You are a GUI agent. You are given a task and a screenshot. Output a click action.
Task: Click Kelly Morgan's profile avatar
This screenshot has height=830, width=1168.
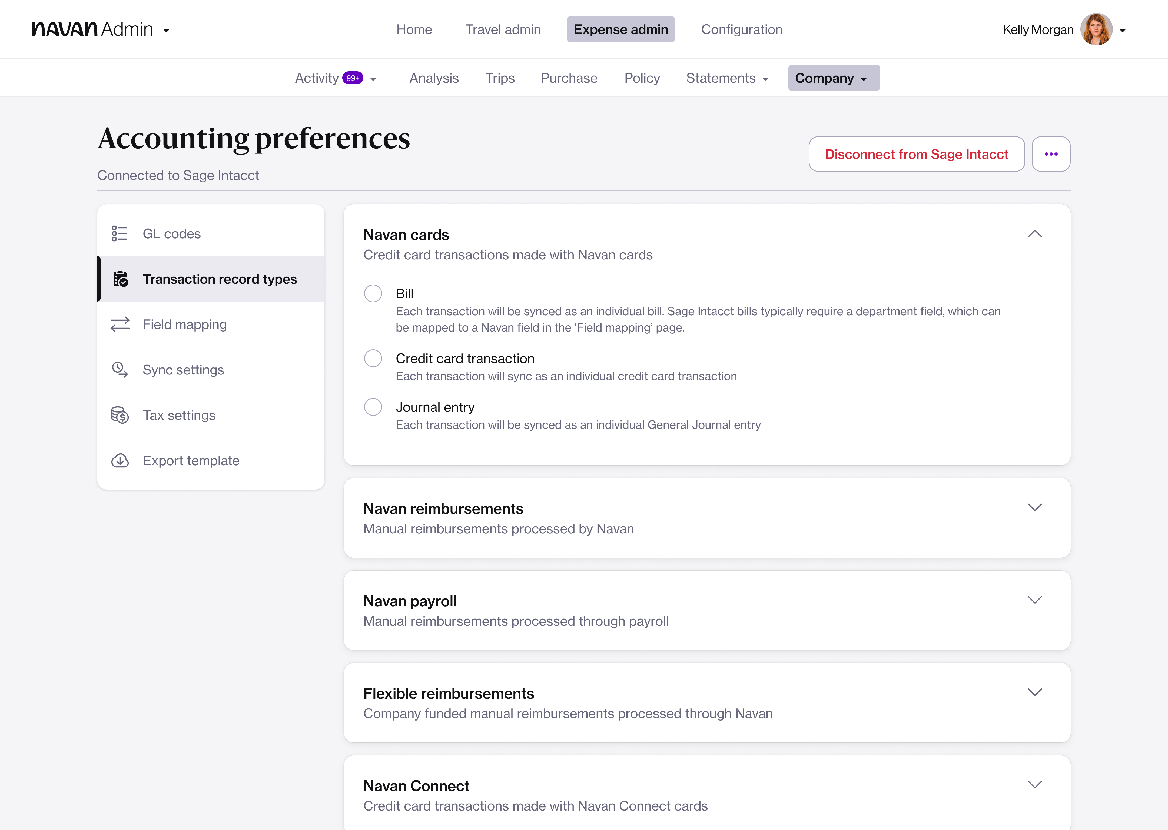click(x=1096, y=30)
